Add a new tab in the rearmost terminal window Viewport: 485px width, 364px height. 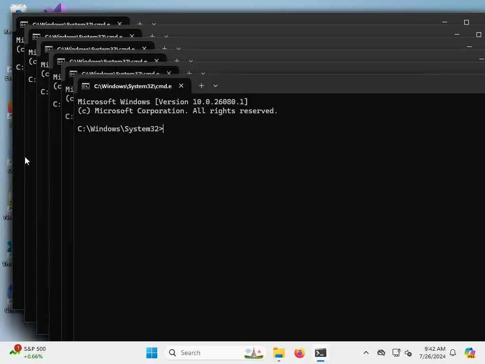140,23
